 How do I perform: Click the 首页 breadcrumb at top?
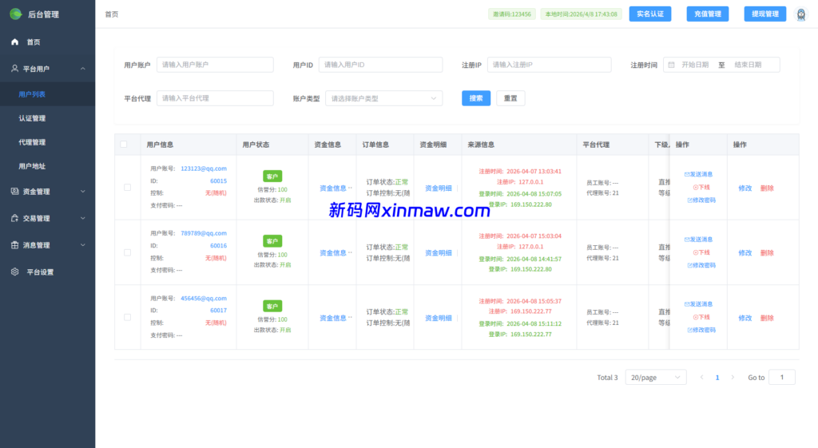(112, 14)
